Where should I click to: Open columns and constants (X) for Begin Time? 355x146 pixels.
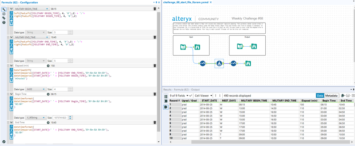pyautogui.click(x=11, y=102)
